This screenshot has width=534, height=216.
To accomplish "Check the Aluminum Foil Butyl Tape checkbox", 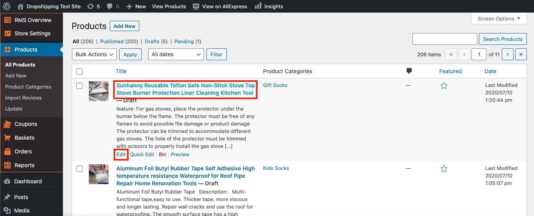I will pyautogui.click(x=79, y=169).
